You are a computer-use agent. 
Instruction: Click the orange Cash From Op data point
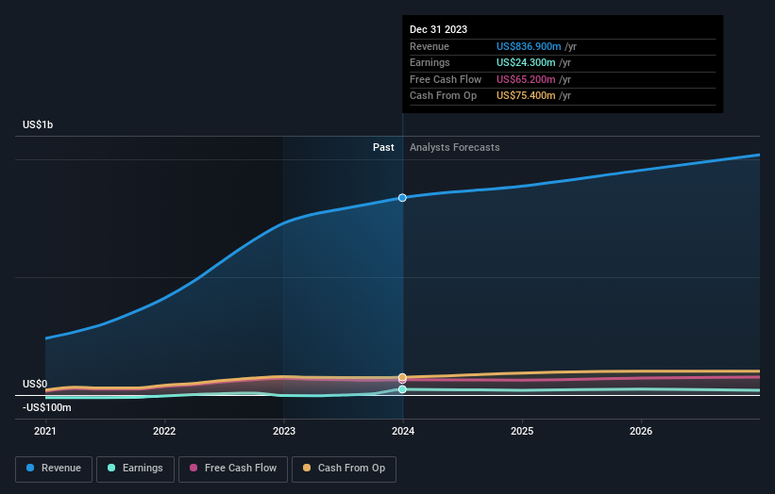coord(402,377)
